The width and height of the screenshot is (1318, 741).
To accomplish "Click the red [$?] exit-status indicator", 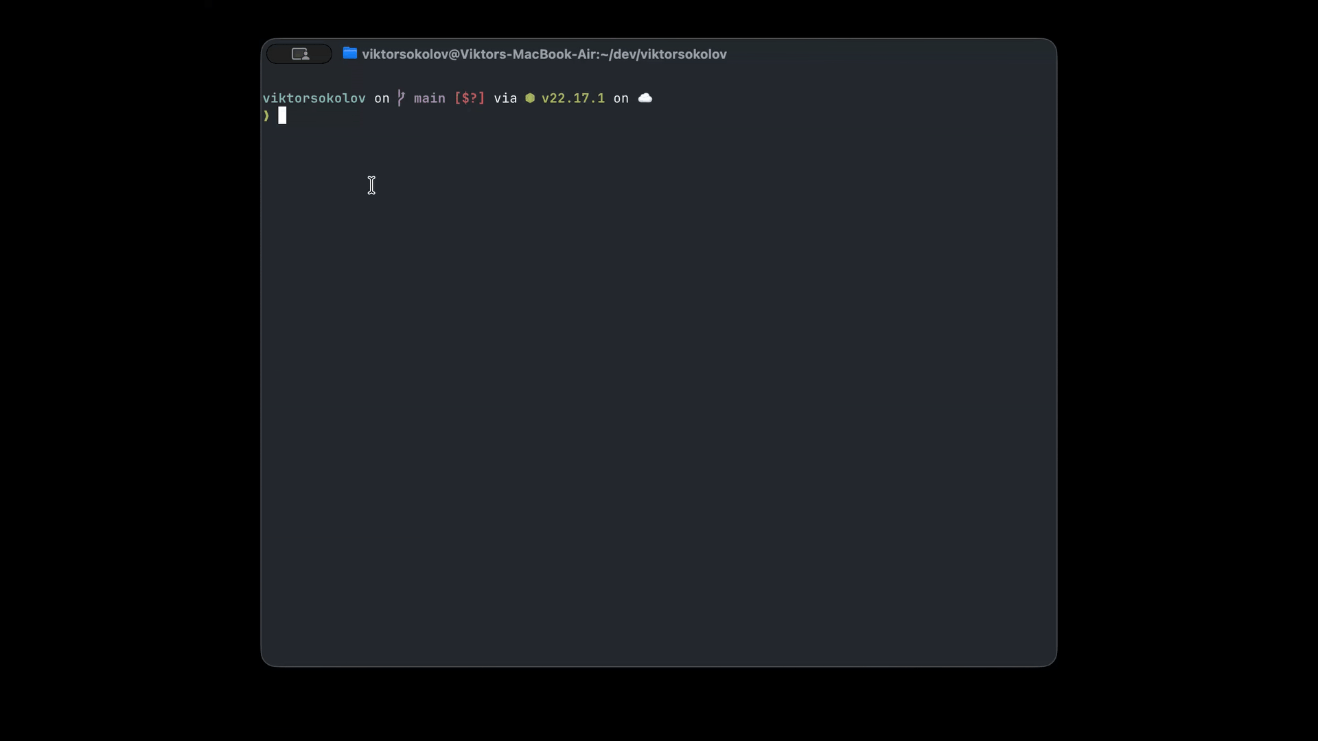I will click(469, 97).
